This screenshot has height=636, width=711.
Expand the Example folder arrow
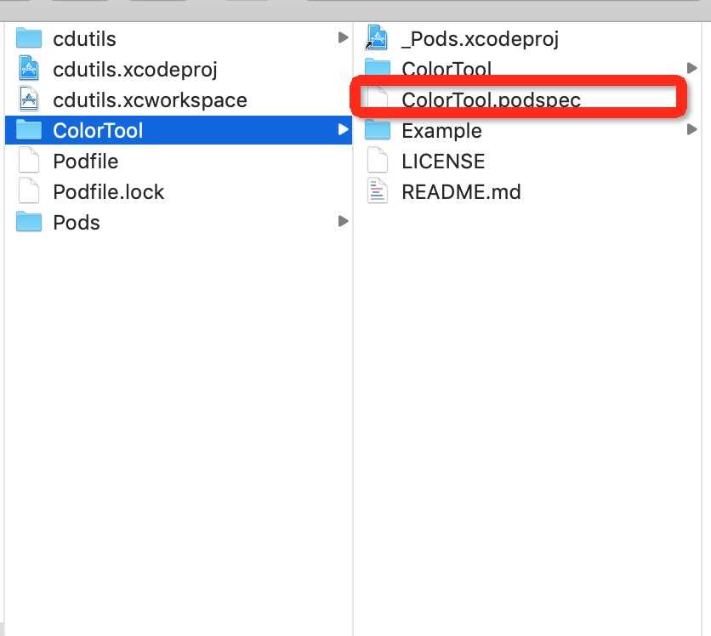(x=692, y=129)
